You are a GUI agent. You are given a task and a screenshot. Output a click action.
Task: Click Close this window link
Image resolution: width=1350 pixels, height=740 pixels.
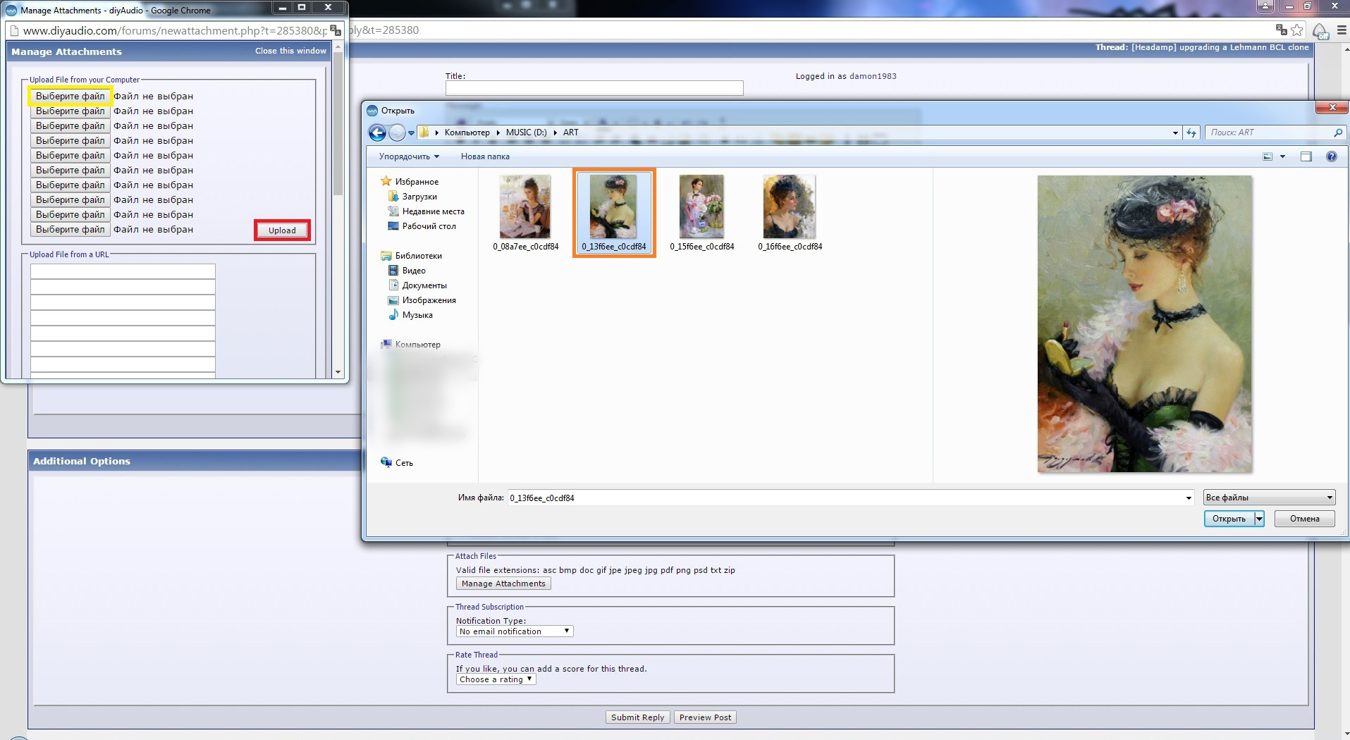point(290,51)
